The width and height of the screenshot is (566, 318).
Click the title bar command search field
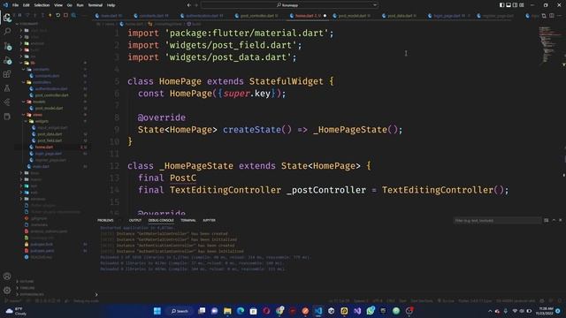pyautogui.click(x=289, y=5)
